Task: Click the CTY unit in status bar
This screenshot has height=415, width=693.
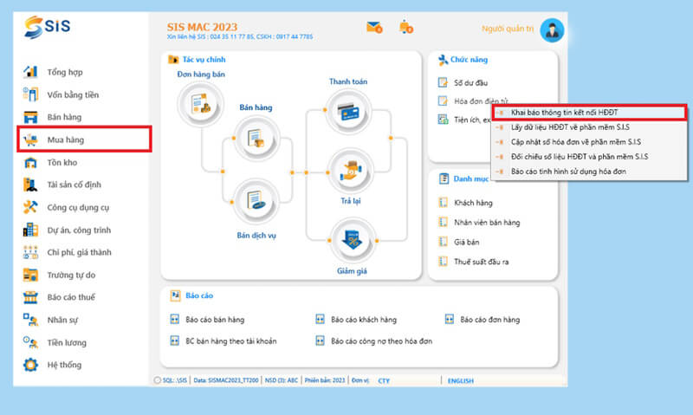Action: 384,380
